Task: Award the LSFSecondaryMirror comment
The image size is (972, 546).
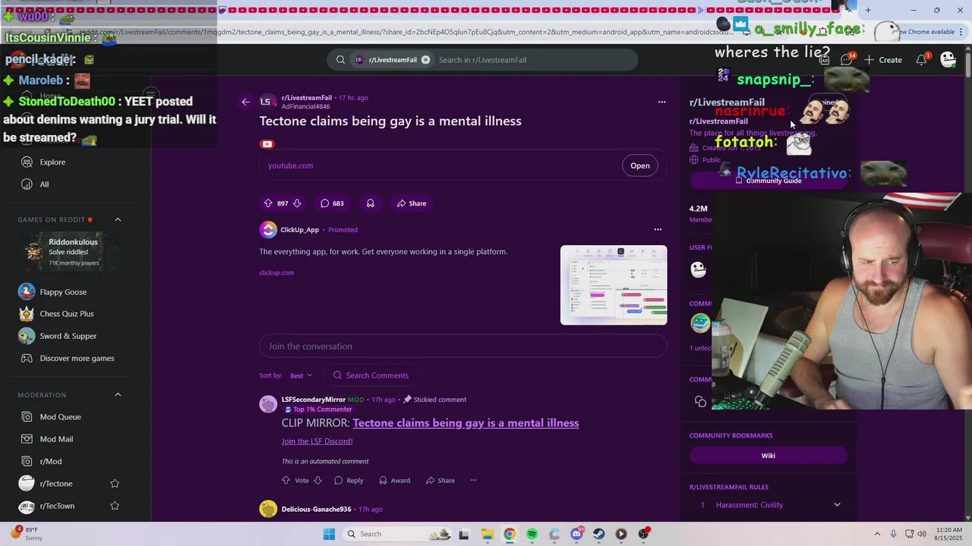Action: [x=394, y=480]
